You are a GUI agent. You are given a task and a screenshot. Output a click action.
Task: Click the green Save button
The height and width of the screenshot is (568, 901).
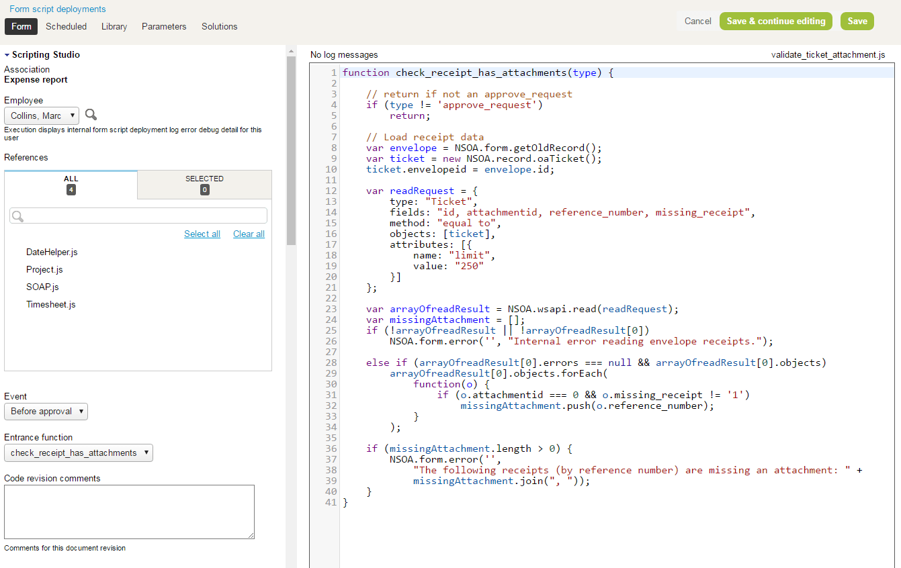point(857,21)
